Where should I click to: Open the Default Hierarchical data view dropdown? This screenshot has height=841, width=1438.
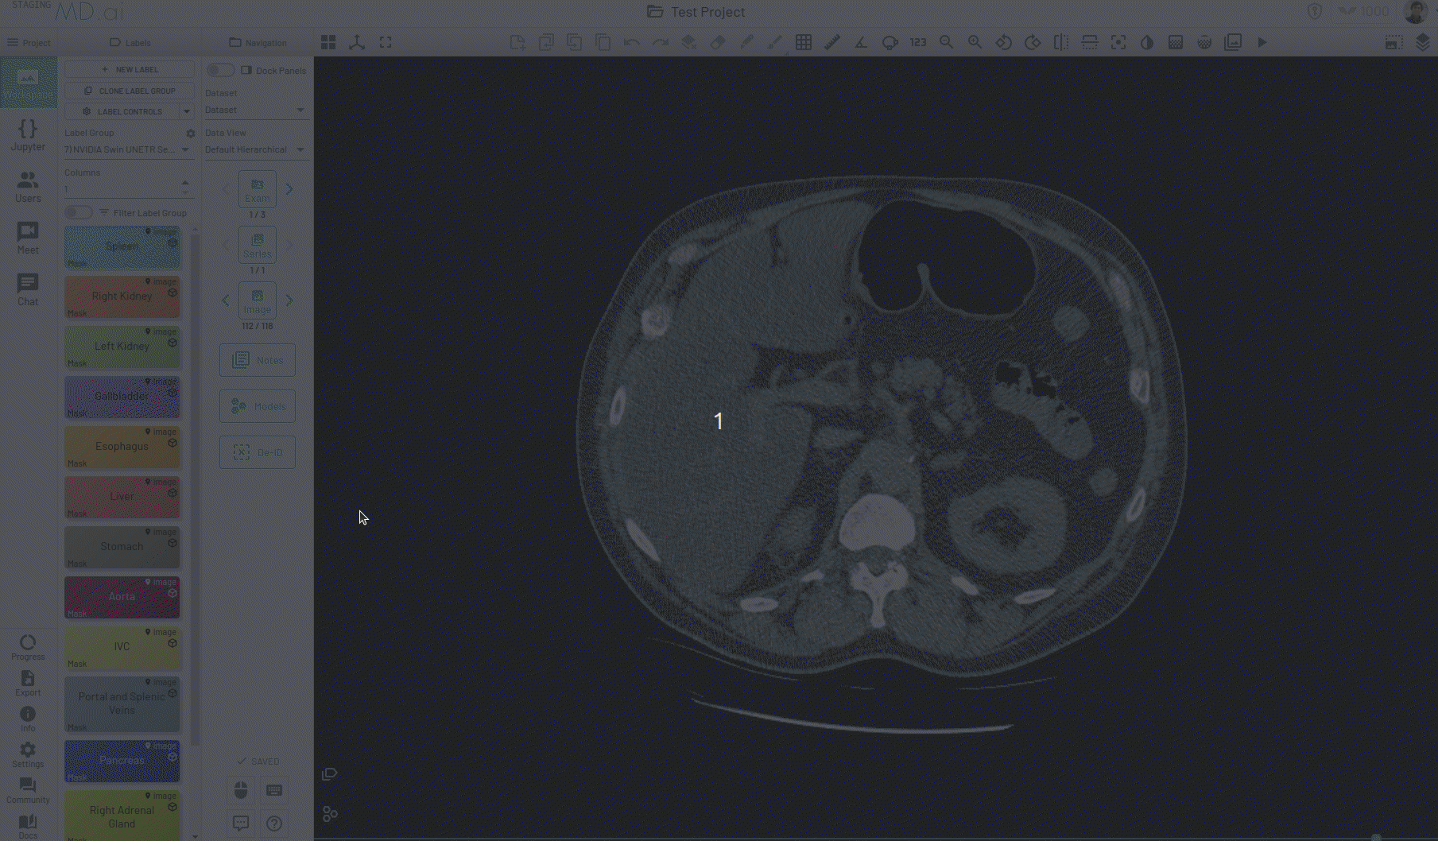[256, 149]
